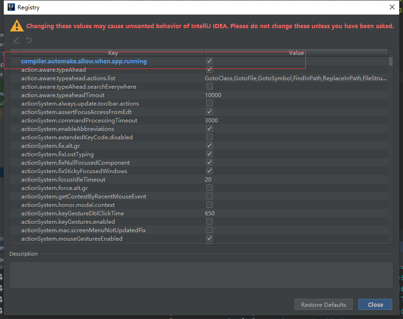403x319 pixels.
Task: Select actionSystem.fixNullFocusedComponent key
Action: (75, 163)
